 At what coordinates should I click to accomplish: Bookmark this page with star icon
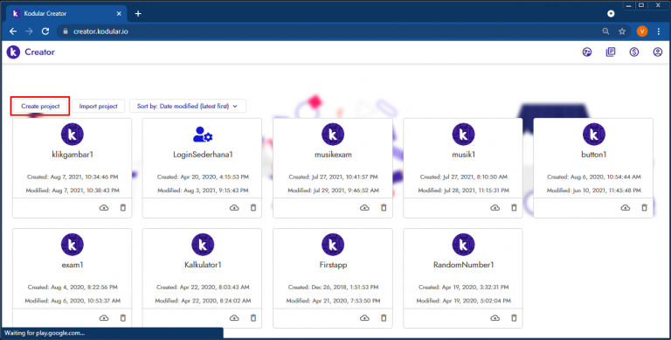pyautogui.click(x=622, y=31)
